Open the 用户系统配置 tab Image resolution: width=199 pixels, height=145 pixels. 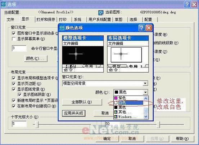click(100, 19)
